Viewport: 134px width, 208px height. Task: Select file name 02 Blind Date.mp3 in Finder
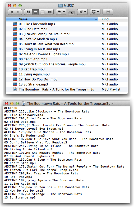tap(33, 29)
